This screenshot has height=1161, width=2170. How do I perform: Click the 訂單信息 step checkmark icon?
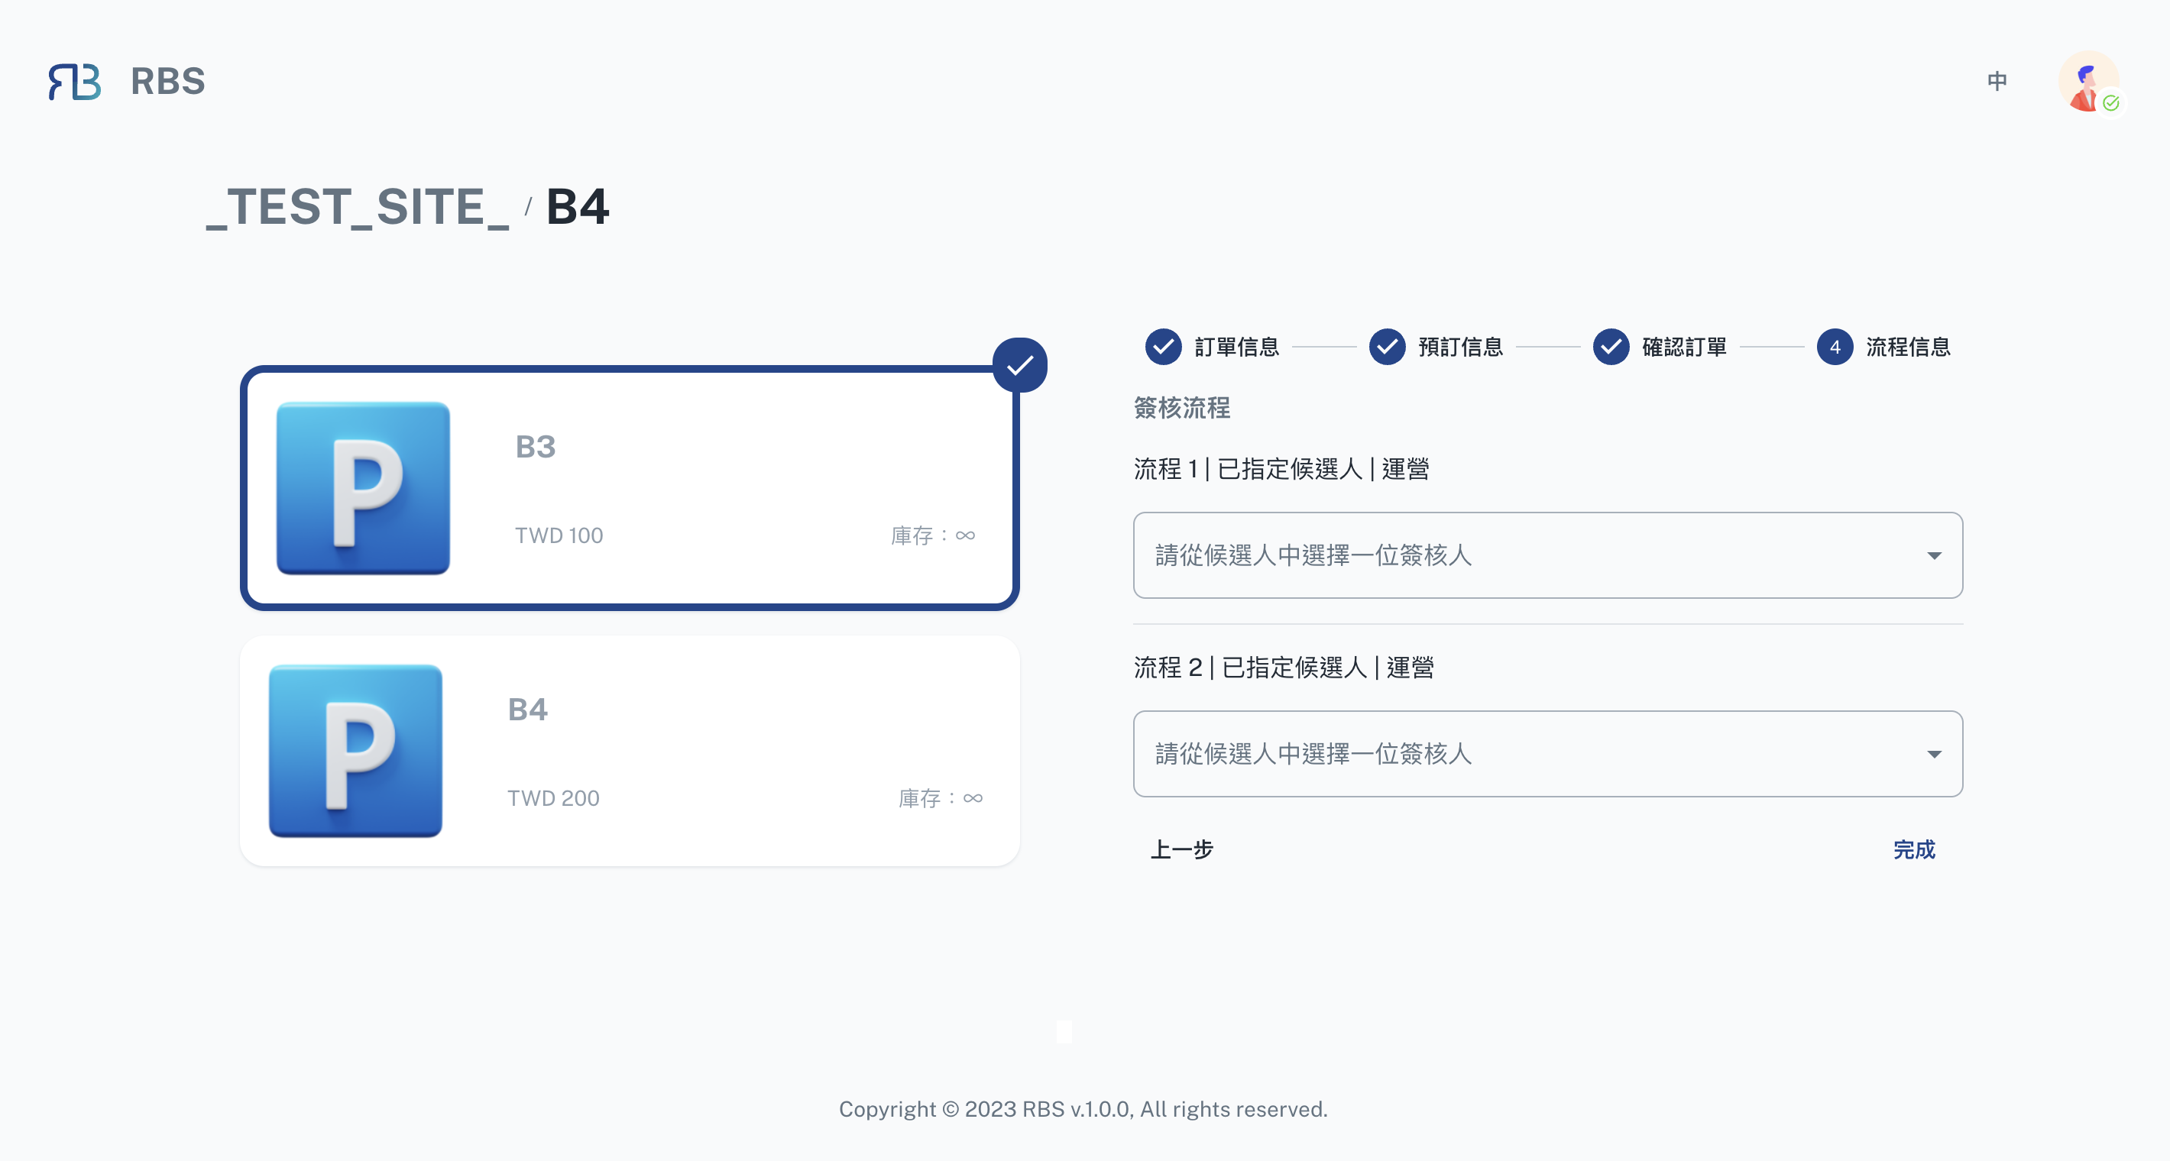[x=1164, y=347]
